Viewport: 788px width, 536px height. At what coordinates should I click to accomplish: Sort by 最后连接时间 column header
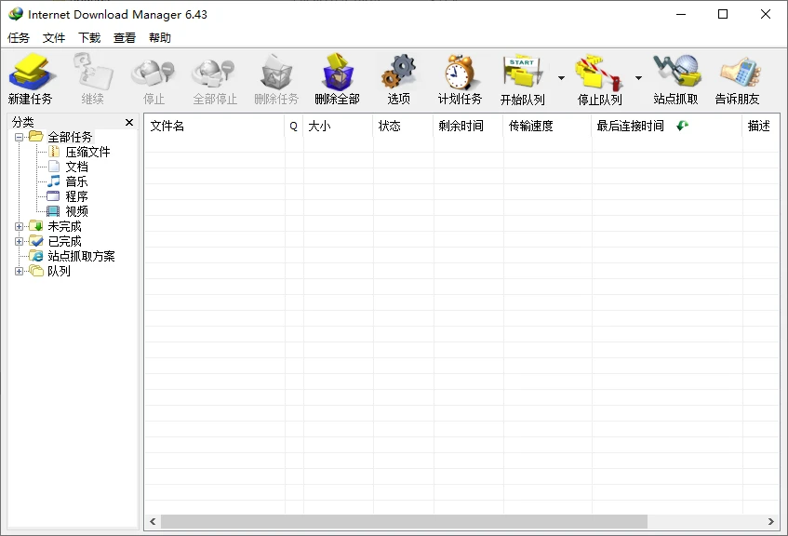point(667,126)
